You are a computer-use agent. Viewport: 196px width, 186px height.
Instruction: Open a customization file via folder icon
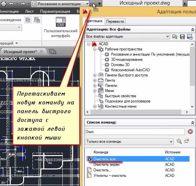tap(175, 37)
